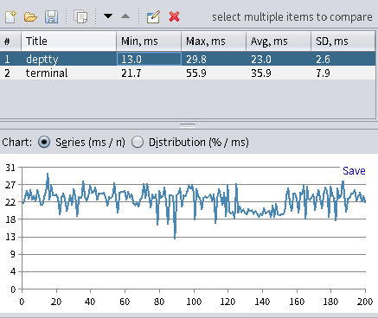Sort by the Title column header
This screenshot has width=378, height=318.
68,41
